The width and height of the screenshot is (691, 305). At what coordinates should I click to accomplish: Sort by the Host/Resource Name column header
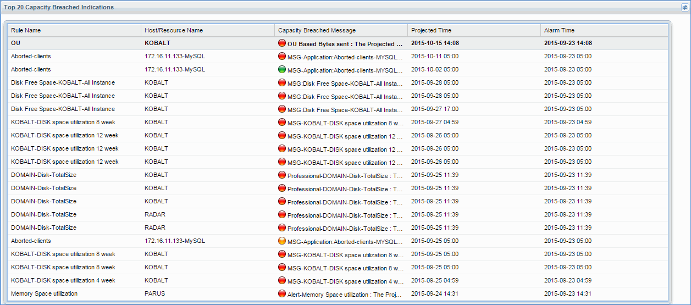pyautogui.click(x=174, y=30)
